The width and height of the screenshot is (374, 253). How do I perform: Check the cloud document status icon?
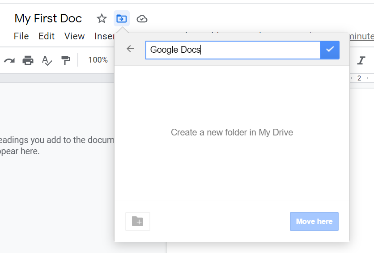142,19
